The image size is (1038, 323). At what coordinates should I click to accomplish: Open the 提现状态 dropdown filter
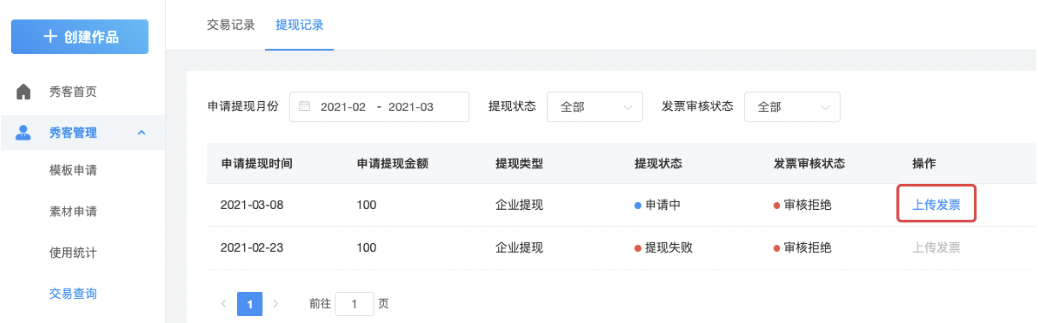click(594, 107)
